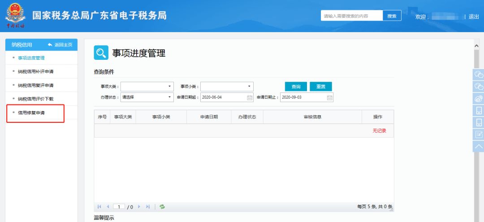Click the magnifier icon beside 事项进度管理 title
Screen dimensions: 484x222
pos(101,53)
